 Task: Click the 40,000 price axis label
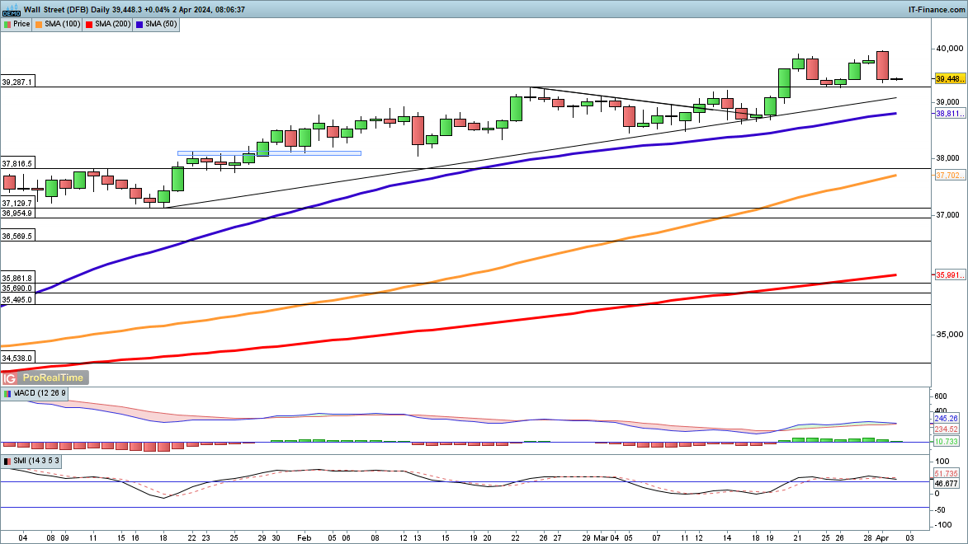pos(950,48)
